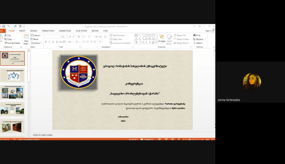Open the Design ribbon tab
285x164 pixels.
[x=34, y=31]
